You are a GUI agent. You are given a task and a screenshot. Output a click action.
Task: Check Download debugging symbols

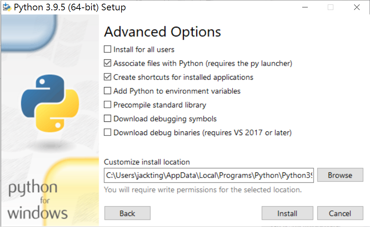click(x=107, y=118)
